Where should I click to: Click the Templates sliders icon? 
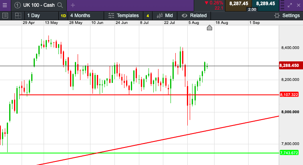111,16
